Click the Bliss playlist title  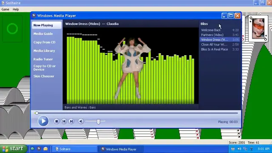coord(204,24)
